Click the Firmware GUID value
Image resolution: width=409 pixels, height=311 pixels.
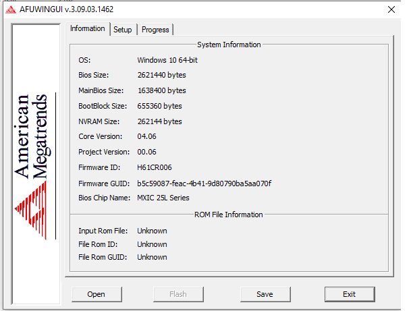[x=204, y=183]
